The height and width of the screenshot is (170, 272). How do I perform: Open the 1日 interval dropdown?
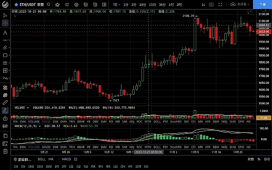(x=117, y=5)
